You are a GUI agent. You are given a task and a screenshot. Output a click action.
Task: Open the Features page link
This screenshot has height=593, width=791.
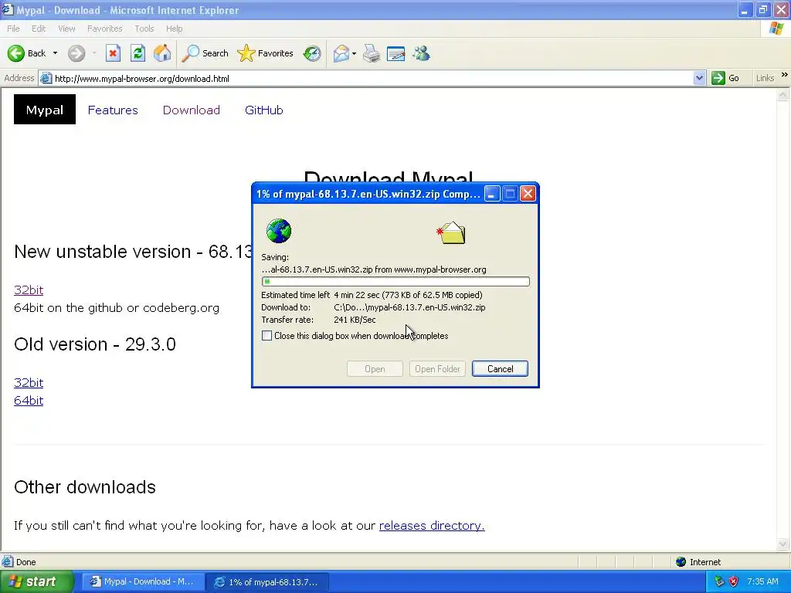[113, 110]
